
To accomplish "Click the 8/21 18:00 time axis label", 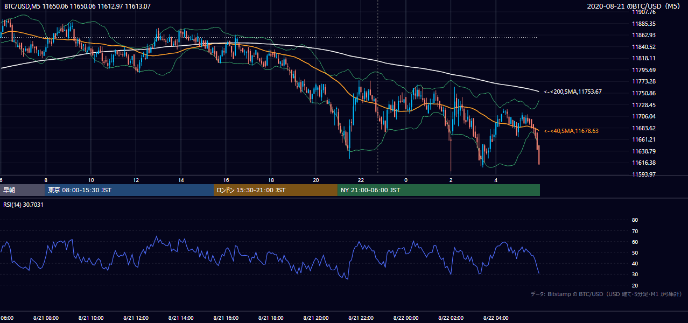I will point(271,318).
